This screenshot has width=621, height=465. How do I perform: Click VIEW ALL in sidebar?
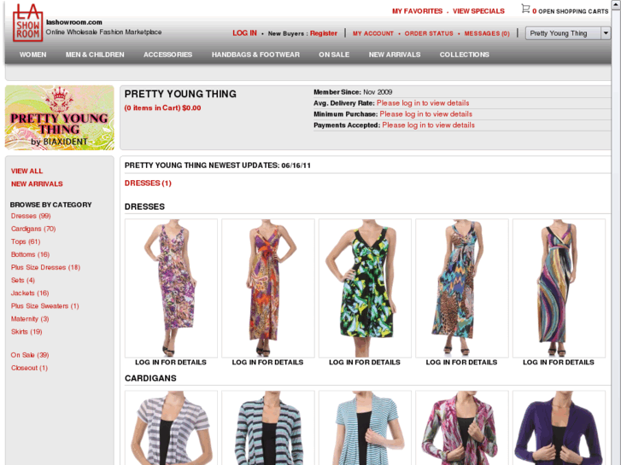coord(26,171)
